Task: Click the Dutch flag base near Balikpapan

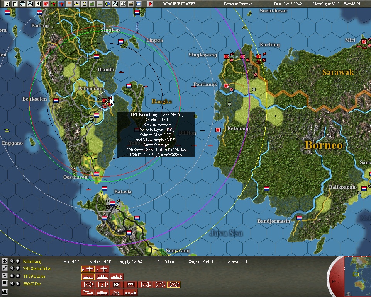Action: tap(364, 189)
